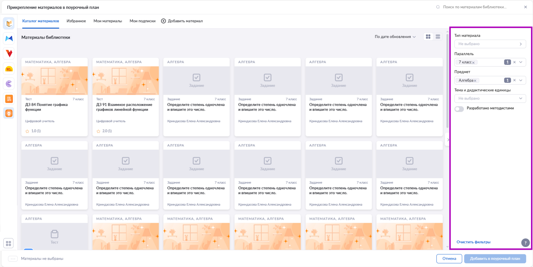This screenshot has width=533, height=267.
Task: Click the three-dots selected materials button
Action: 13,259
